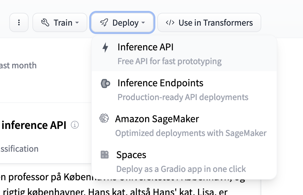Pick Amazon SageMaker deployment option
The image size is (303, 195).
(x=157, y=119)
